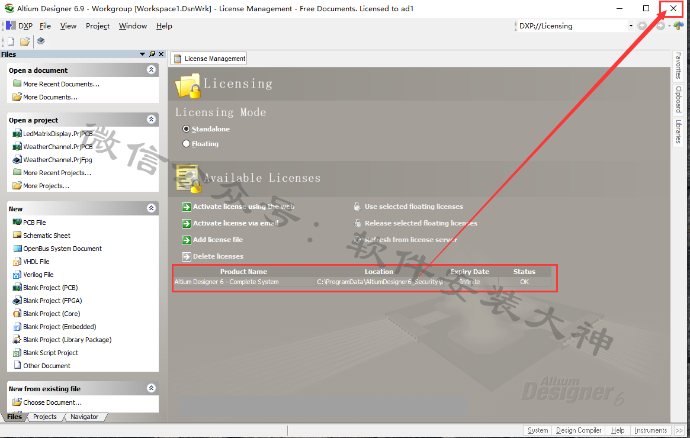This screenshot has width=690, height=438.
Task: Click the Delete licenses link
Action: [x=219, y=256]
